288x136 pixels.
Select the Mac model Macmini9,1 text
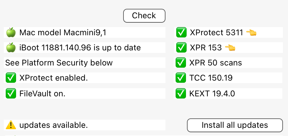(63, 33)
